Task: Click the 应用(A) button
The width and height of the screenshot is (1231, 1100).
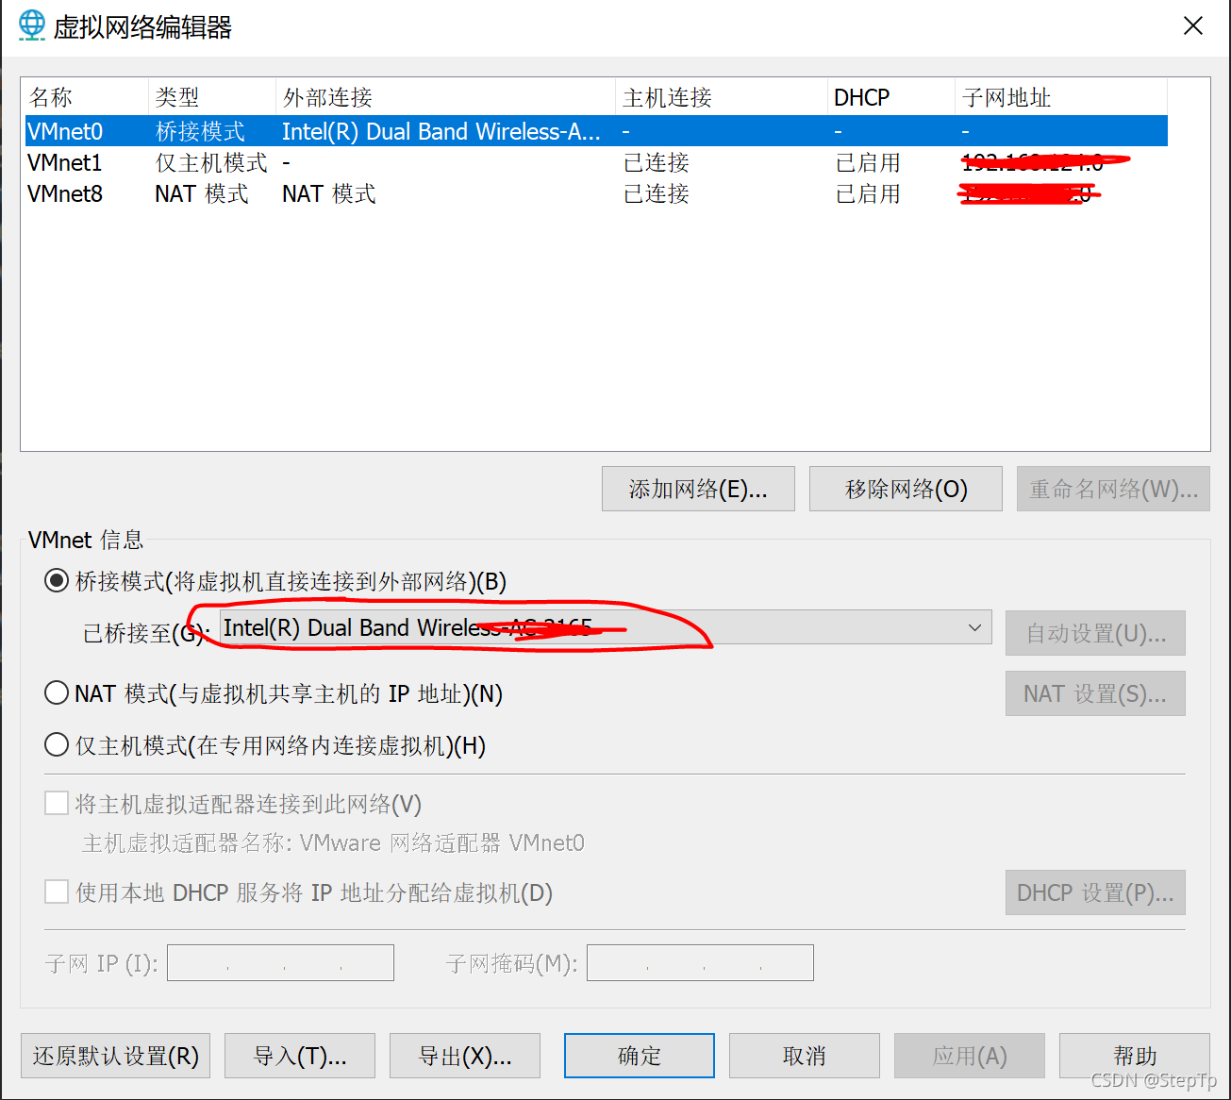Action: point(970,1056)
